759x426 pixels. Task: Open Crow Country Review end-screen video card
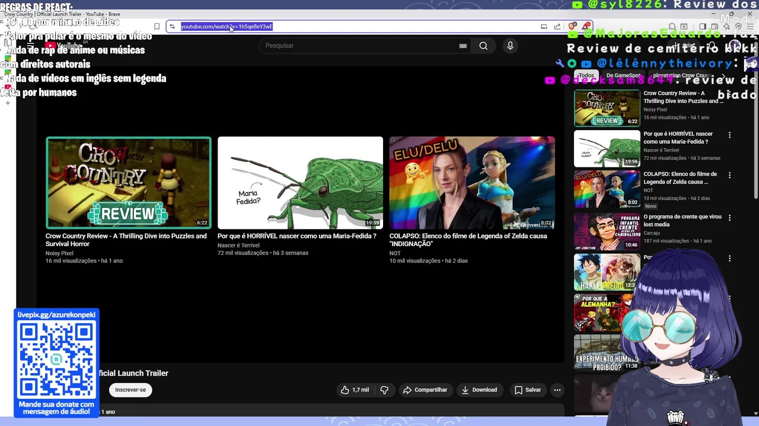(x=128, y=183)
